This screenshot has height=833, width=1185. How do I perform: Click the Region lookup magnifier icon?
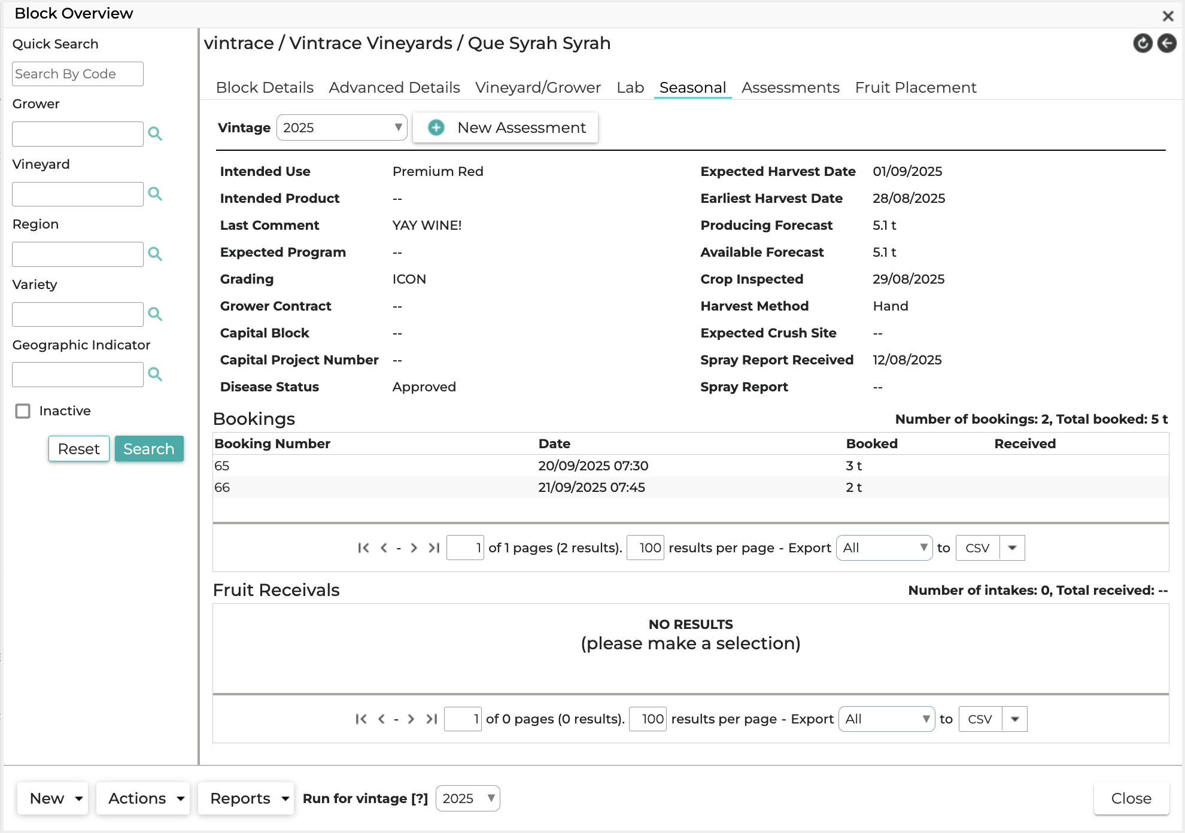(x=155, y=254)
